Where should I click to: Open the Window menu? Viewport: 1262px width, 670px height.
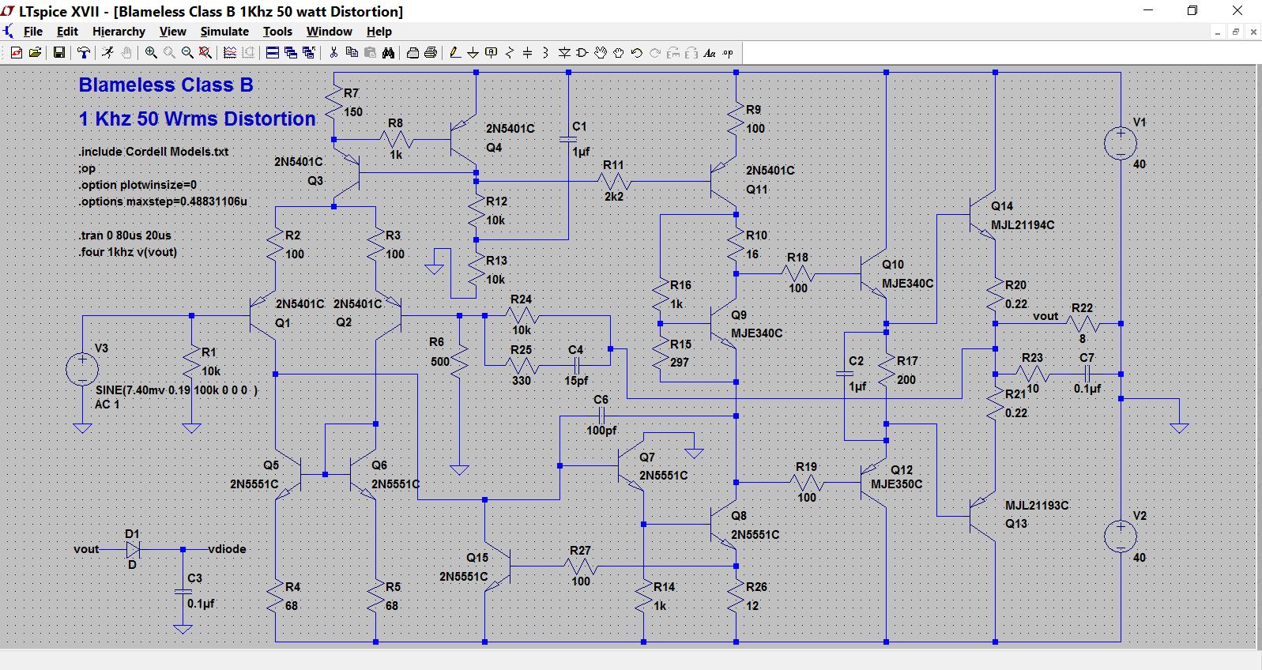click(x=329, y=32)
